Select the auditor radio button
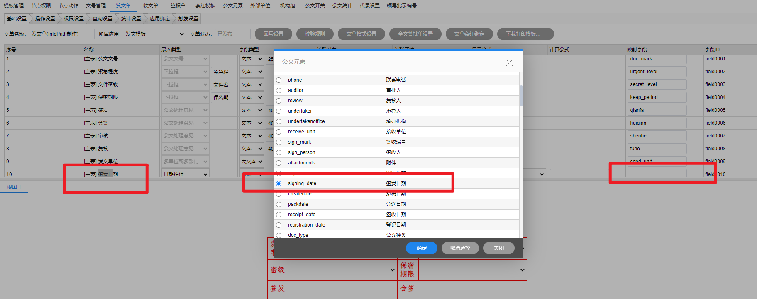757x299 pixels. [x=279, y=90]
